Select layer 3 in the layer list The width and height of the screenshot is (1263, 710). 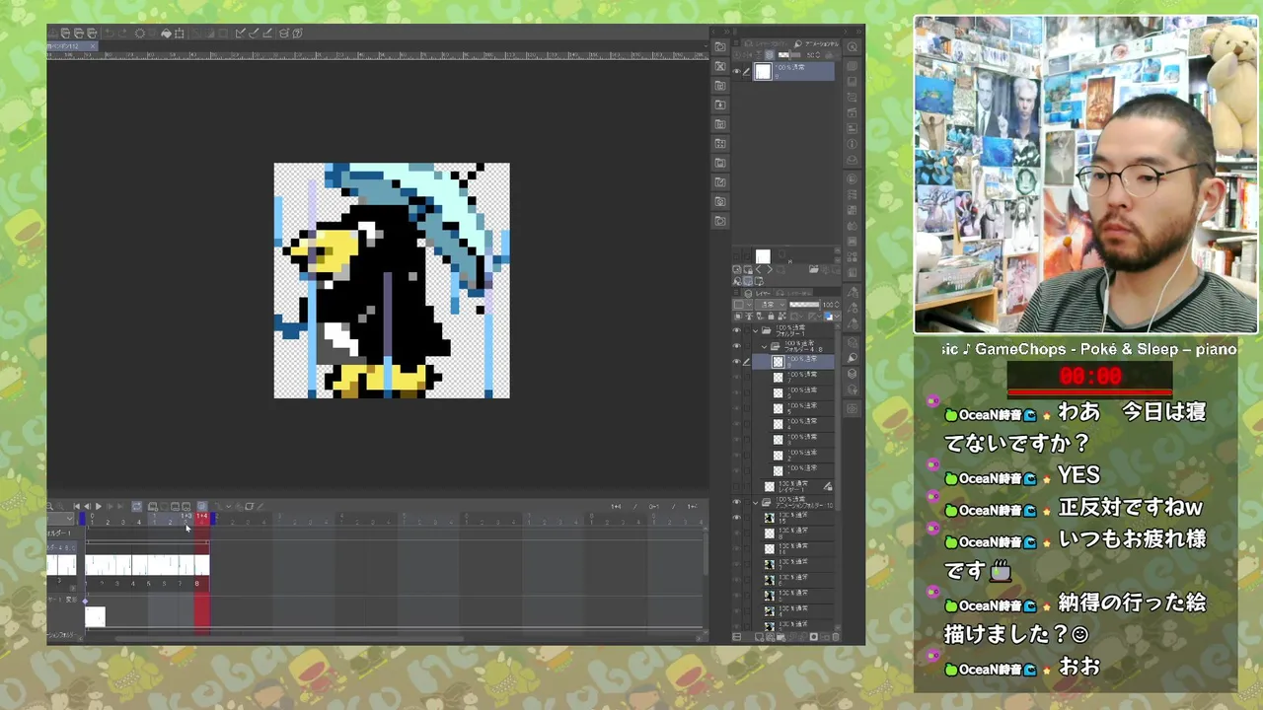click(793, 438)
